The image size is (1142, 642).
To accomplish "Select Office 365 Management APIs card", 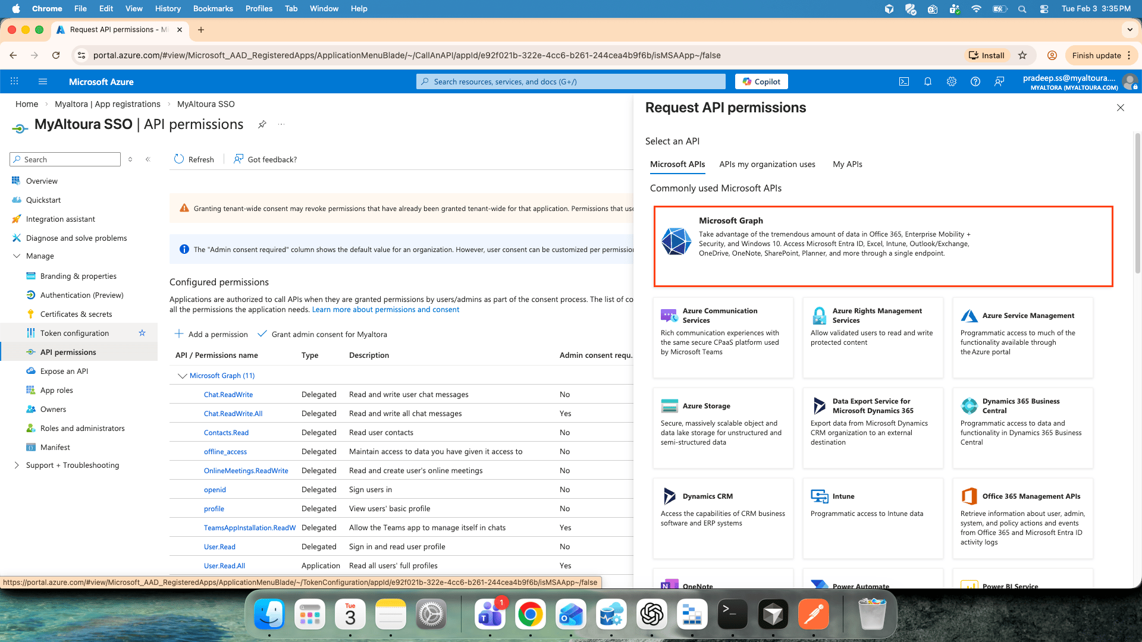I will tap(1022, 518).
